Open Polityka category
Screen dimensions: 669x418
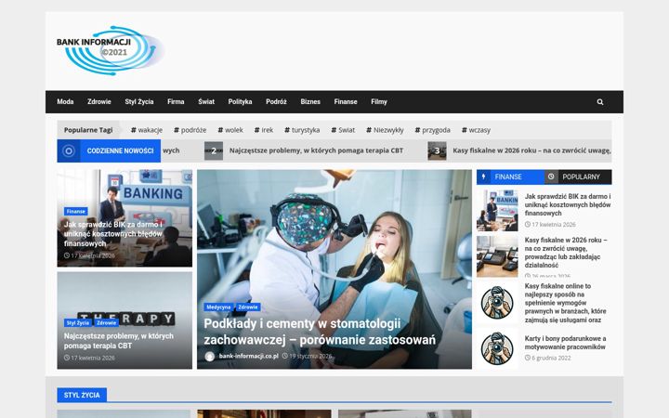click(x=240, y=101)
